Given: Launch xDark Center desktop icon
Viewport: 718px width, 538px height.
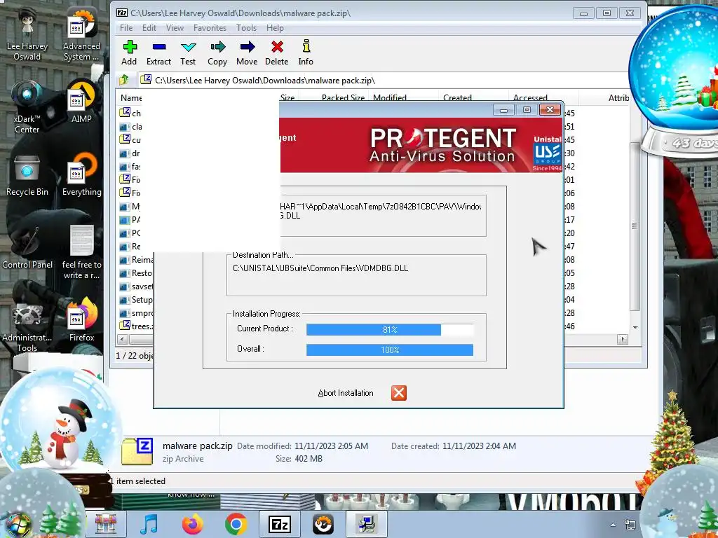Looking at the screenshot, I should [x=27, y=107].
